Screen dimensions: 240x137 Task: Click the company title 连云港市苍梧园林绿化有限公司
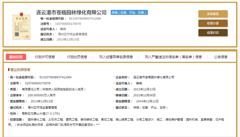coord(71,12)
